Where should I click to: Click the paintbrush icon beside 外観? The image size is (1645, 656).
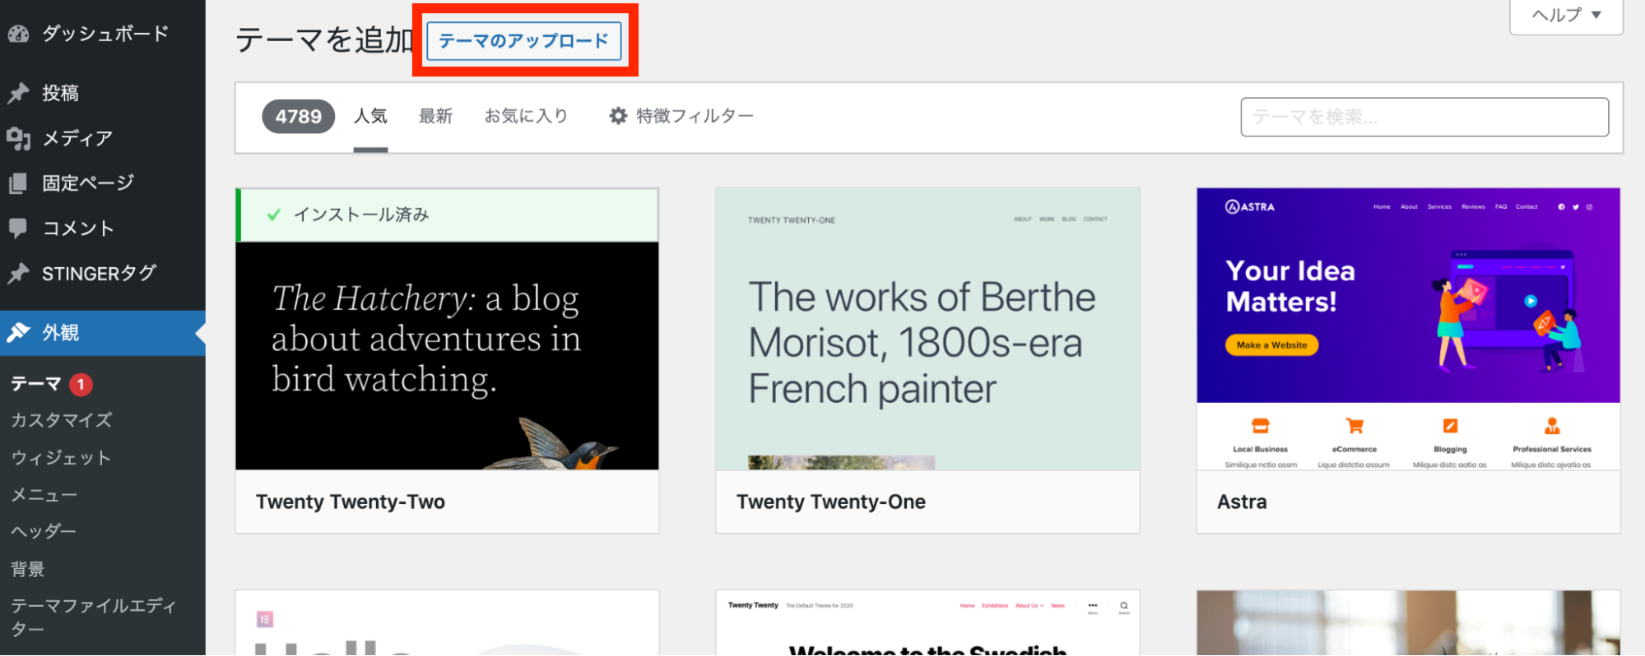[x=18, y=332]
